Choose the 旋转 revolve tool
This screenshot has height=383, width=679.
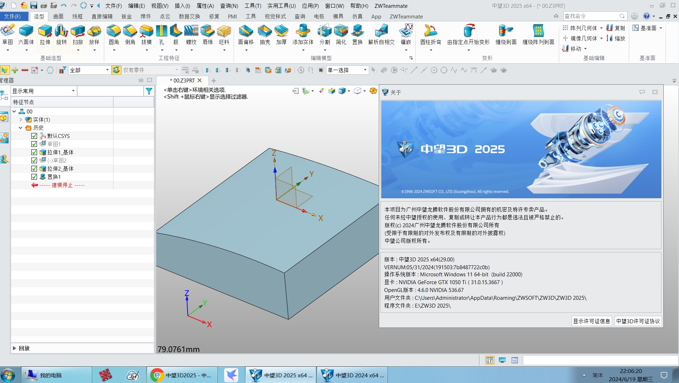(x=62, y=34)
